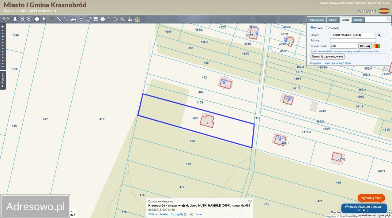
Task: Select the Budynki radio button
Action: point(327,28)
